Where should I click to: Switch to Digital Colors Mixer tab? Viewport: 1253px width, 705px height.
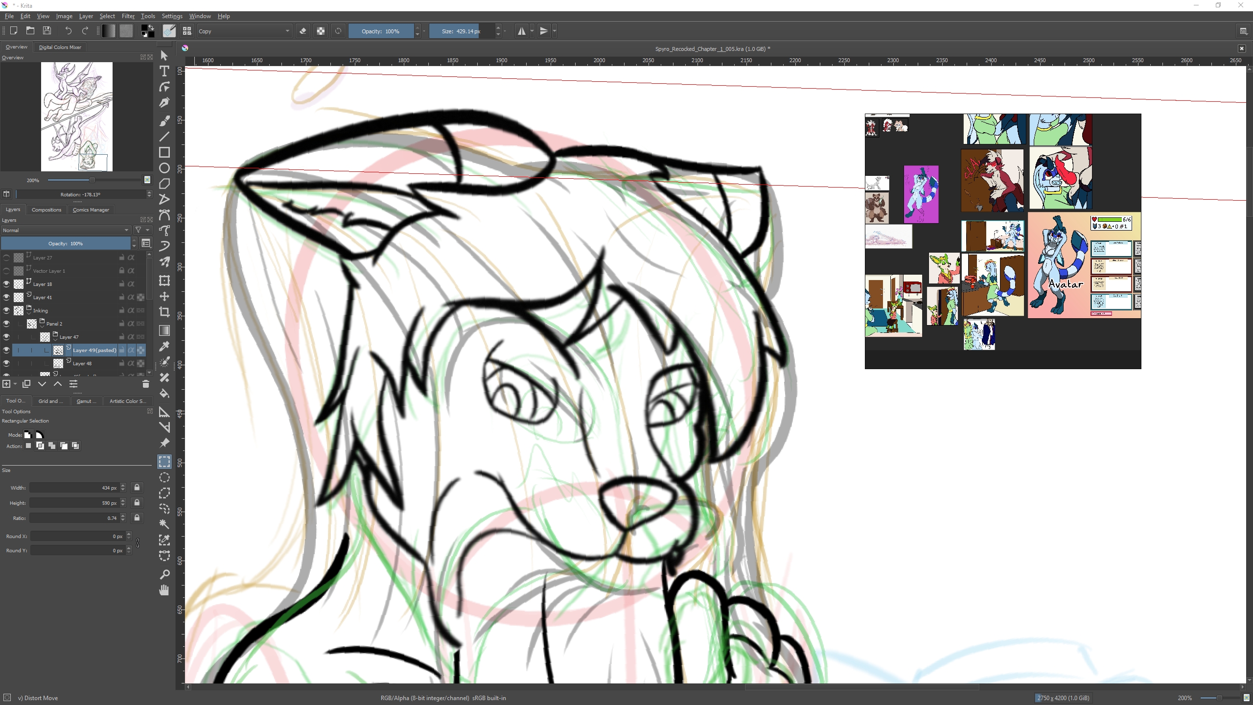pos(60,47)
